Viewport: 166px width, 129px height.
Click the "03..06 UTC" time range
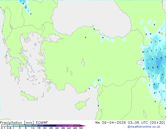138,123
